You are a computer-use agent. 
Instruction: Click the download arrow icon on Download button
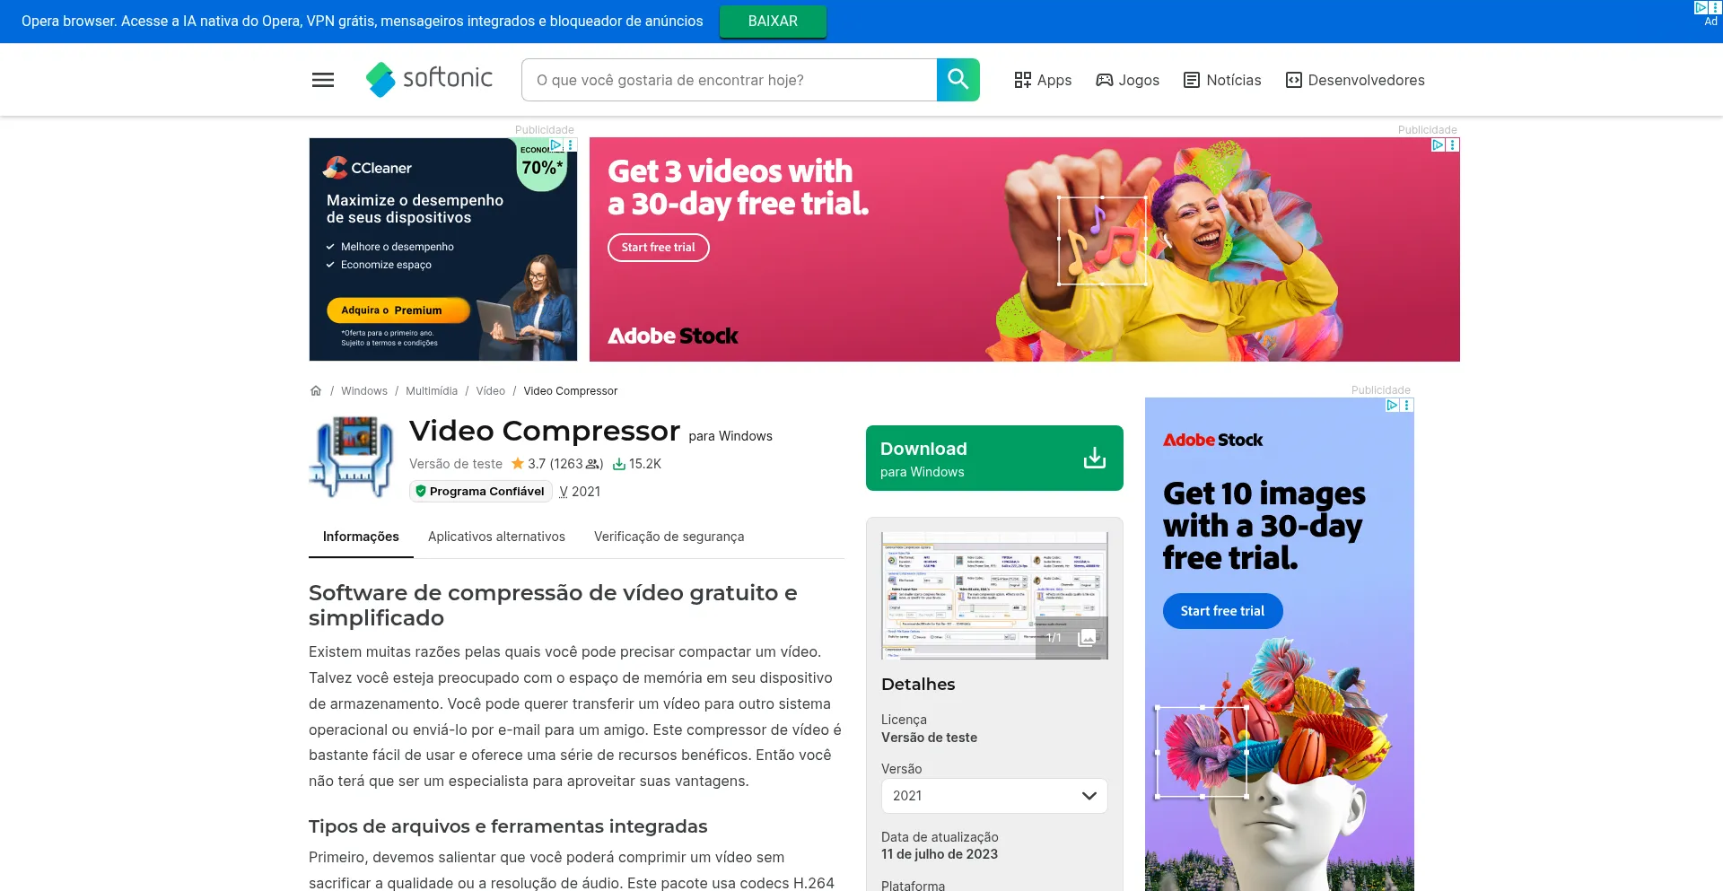[1094, 458]
